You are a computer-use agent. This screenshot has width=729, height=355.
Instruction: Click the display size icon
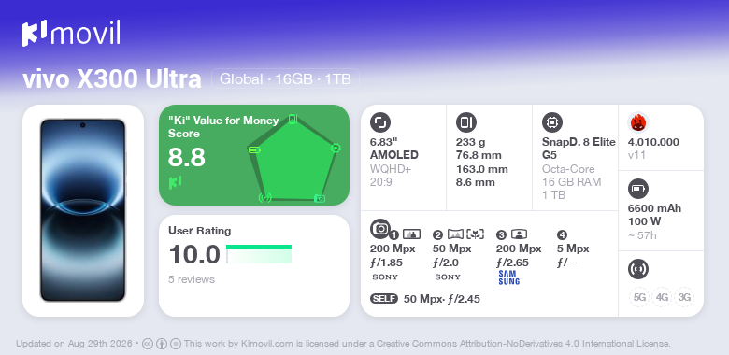coord(380,122)
